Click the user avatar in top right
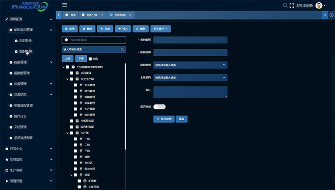The image size is (335, 190). coord(319,5)
